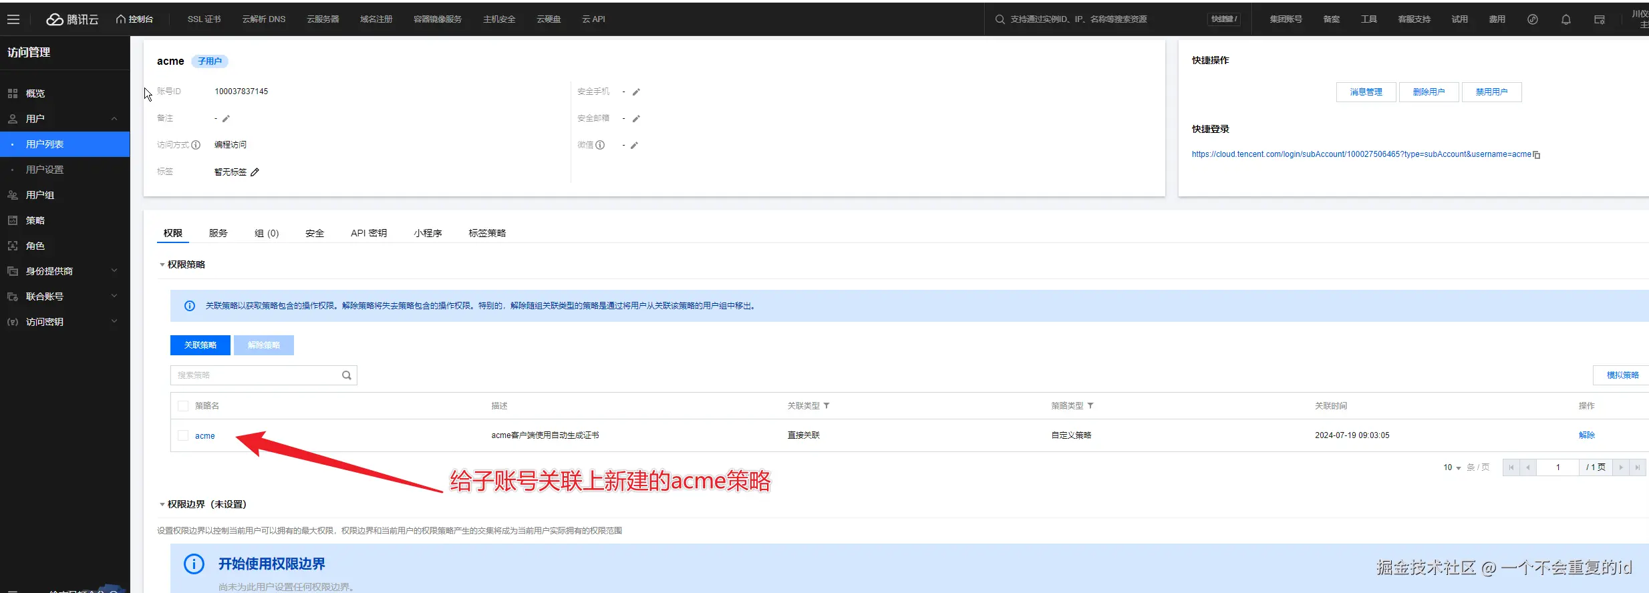Open the billing wallet icon in the top bar
1649x593 pixels.
[1600, 19]
